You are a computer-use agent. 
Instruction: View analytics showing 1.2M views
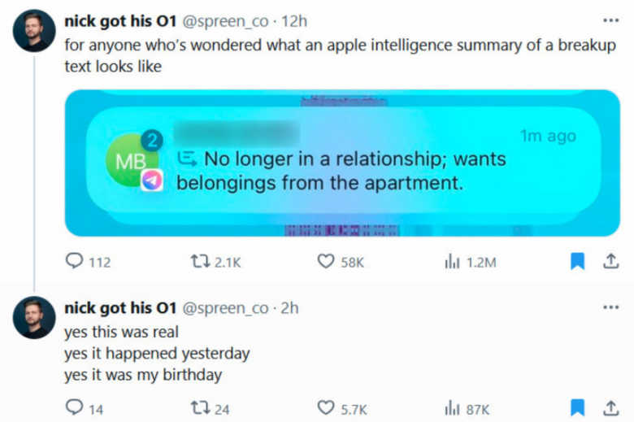452,261
